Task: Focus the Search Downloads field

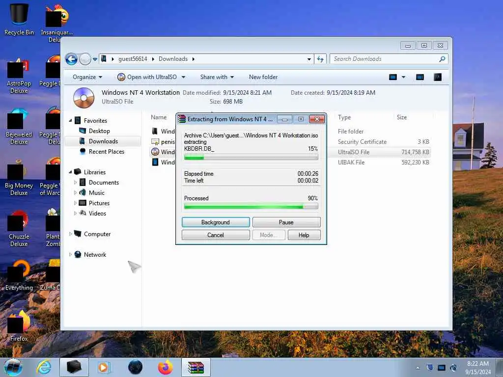Action: click(x=384, y=59)
